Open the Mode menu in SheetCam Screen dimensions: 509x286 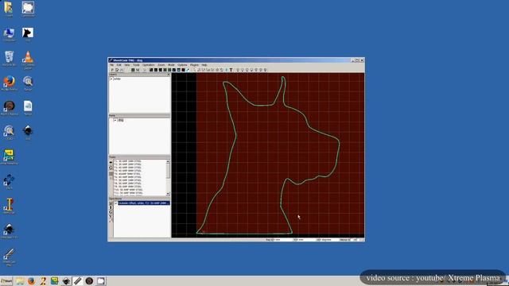point(171,65)
